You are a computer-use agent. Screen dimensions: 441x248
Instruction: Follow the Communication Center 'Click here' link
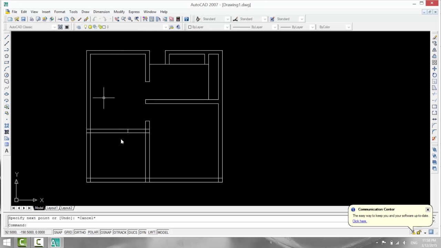pyautogui.click(x=359, y=221)
